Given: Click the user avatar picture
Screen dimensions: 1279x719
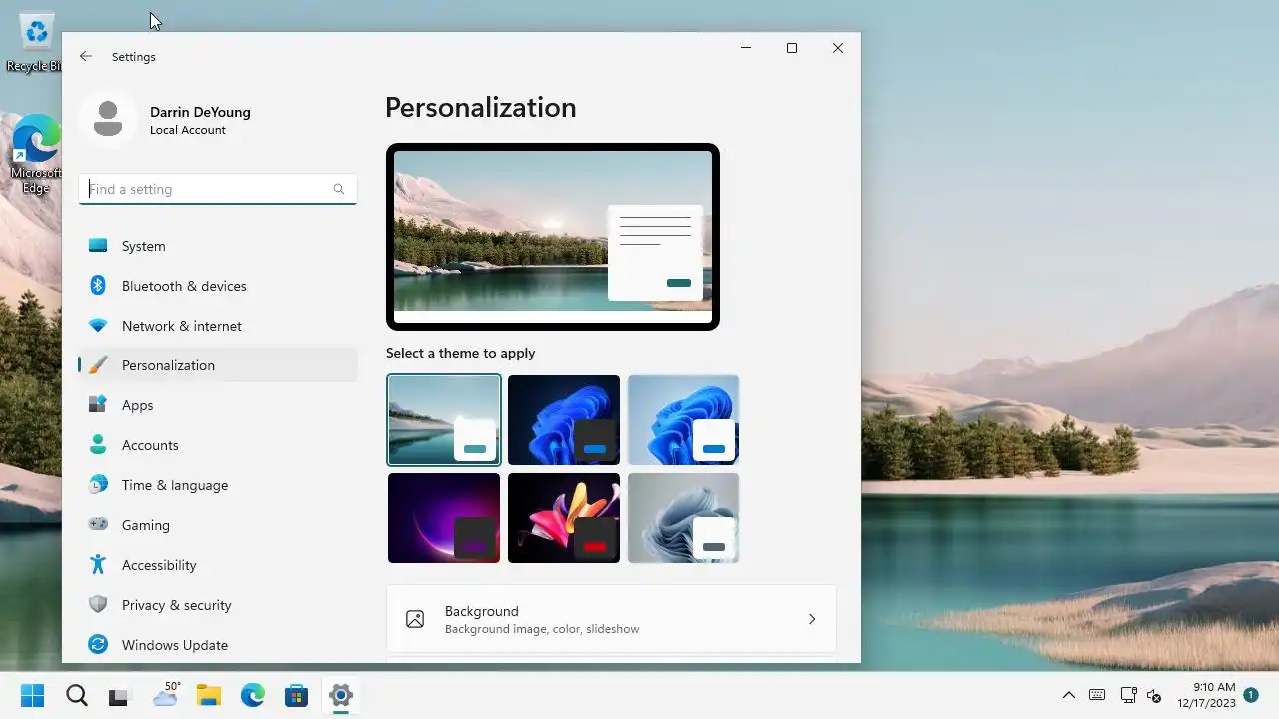Looking at the screenshot, I should tap(108, 120).
